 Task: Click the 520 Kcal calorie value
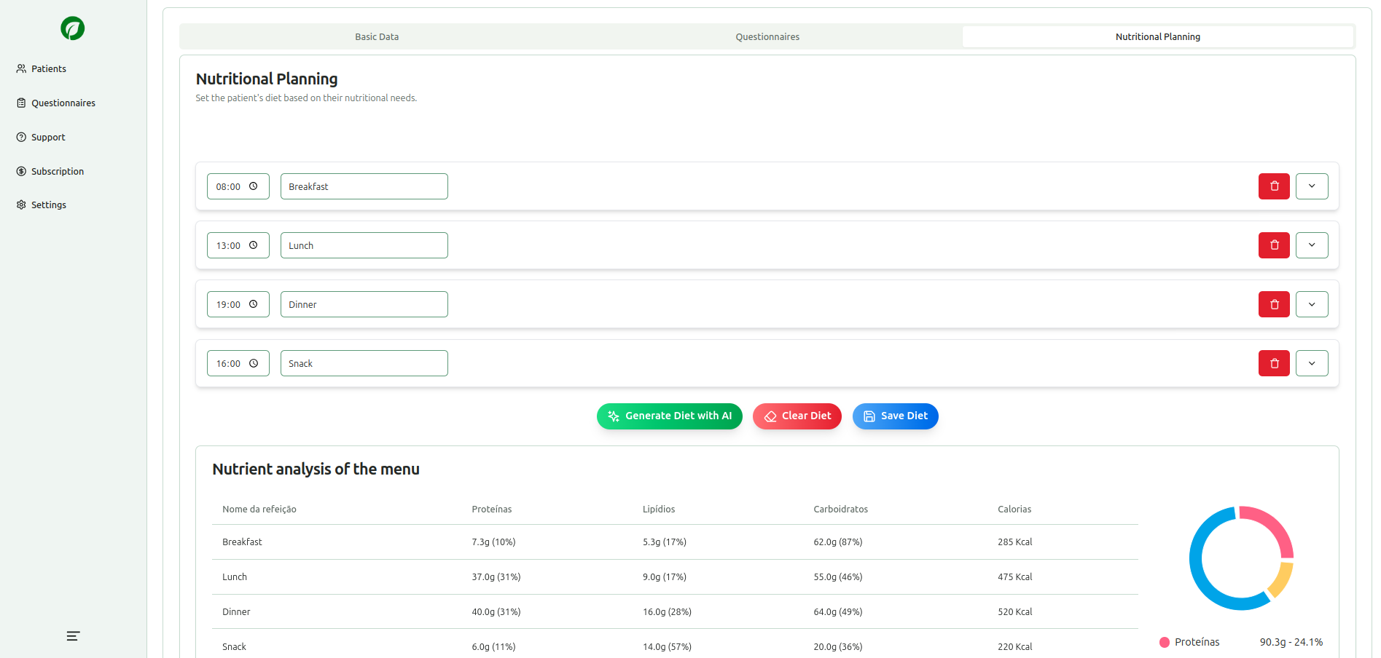click(x=1015, y=612)
